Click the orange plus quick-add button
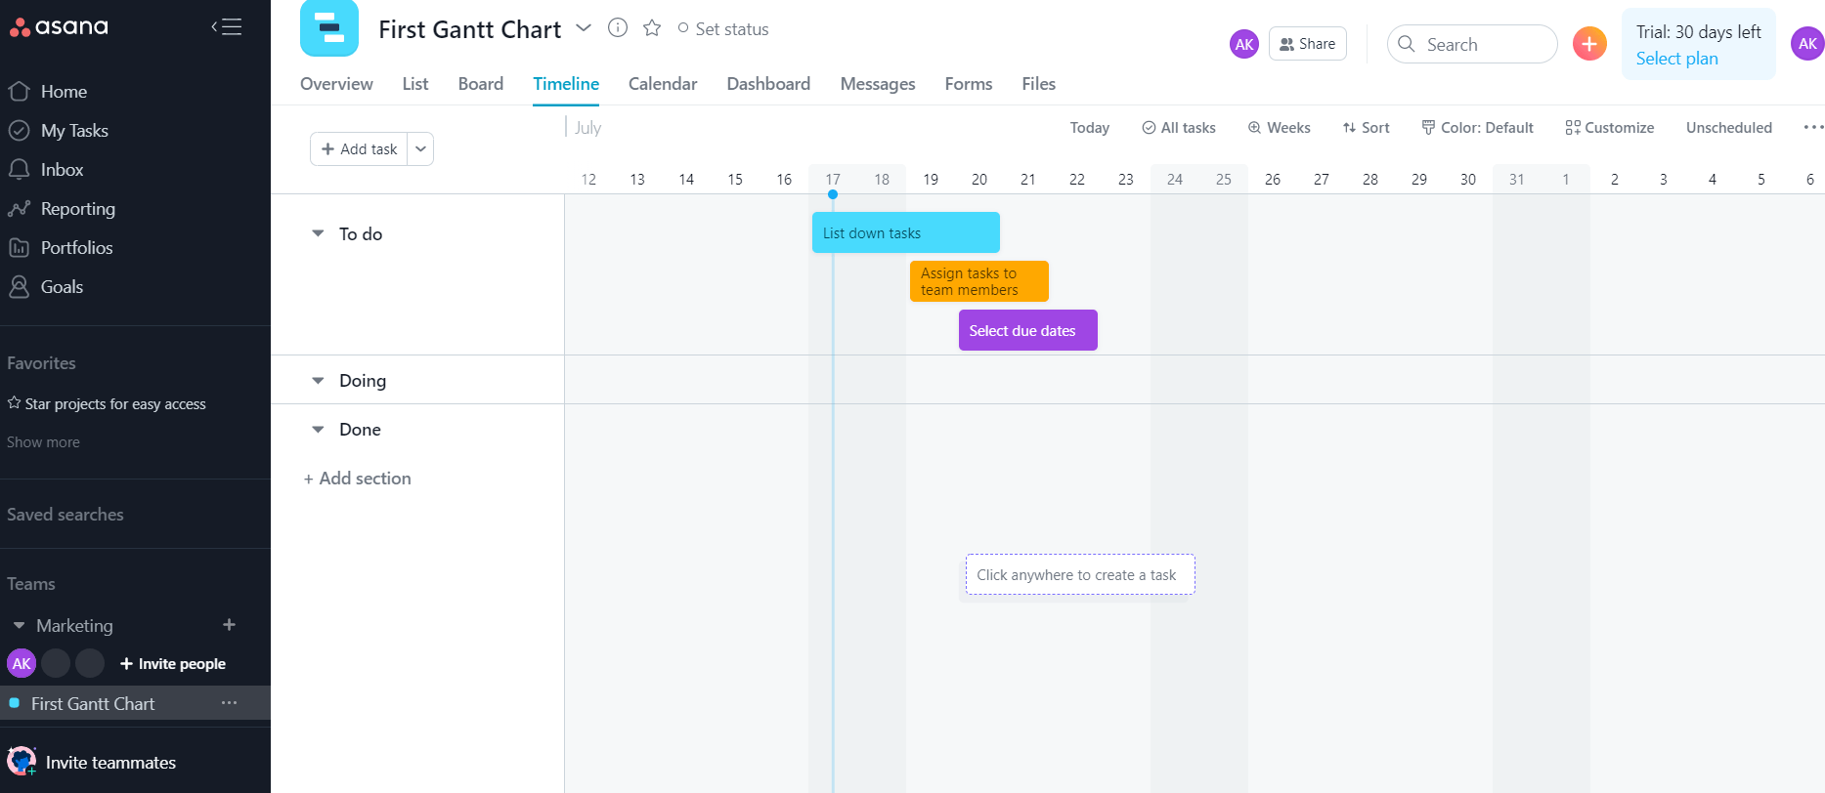The width and height of the screenshot is (1825, 793). (x=1589, y=44)
